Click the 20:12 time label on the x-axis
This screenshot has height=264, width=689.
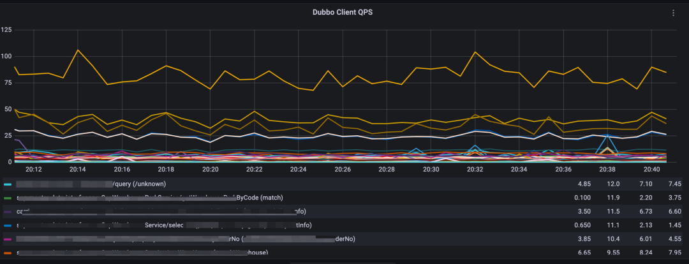pyautogui.click(x=33, y=169)
